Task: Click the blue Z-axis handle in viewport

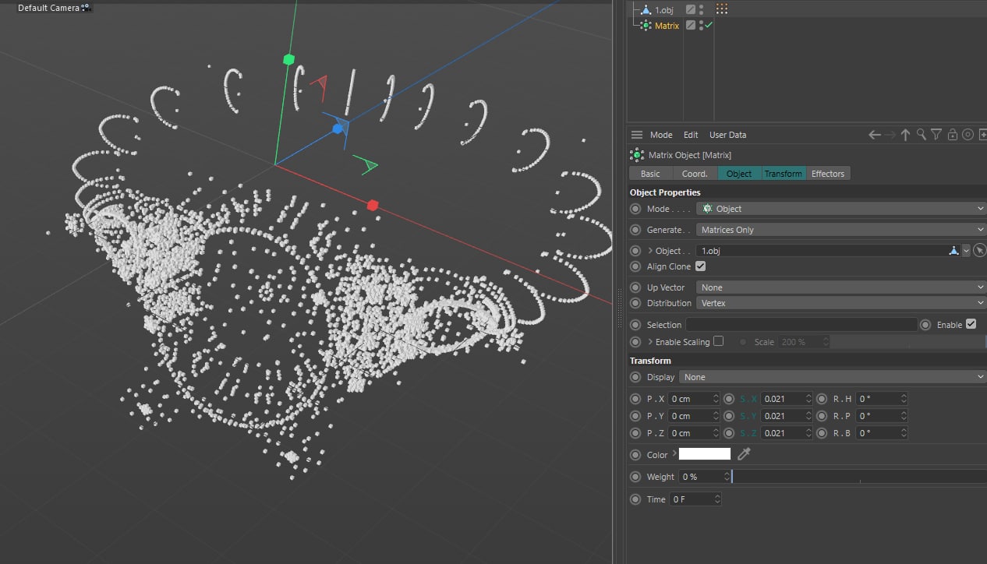Action: point(338,129)
